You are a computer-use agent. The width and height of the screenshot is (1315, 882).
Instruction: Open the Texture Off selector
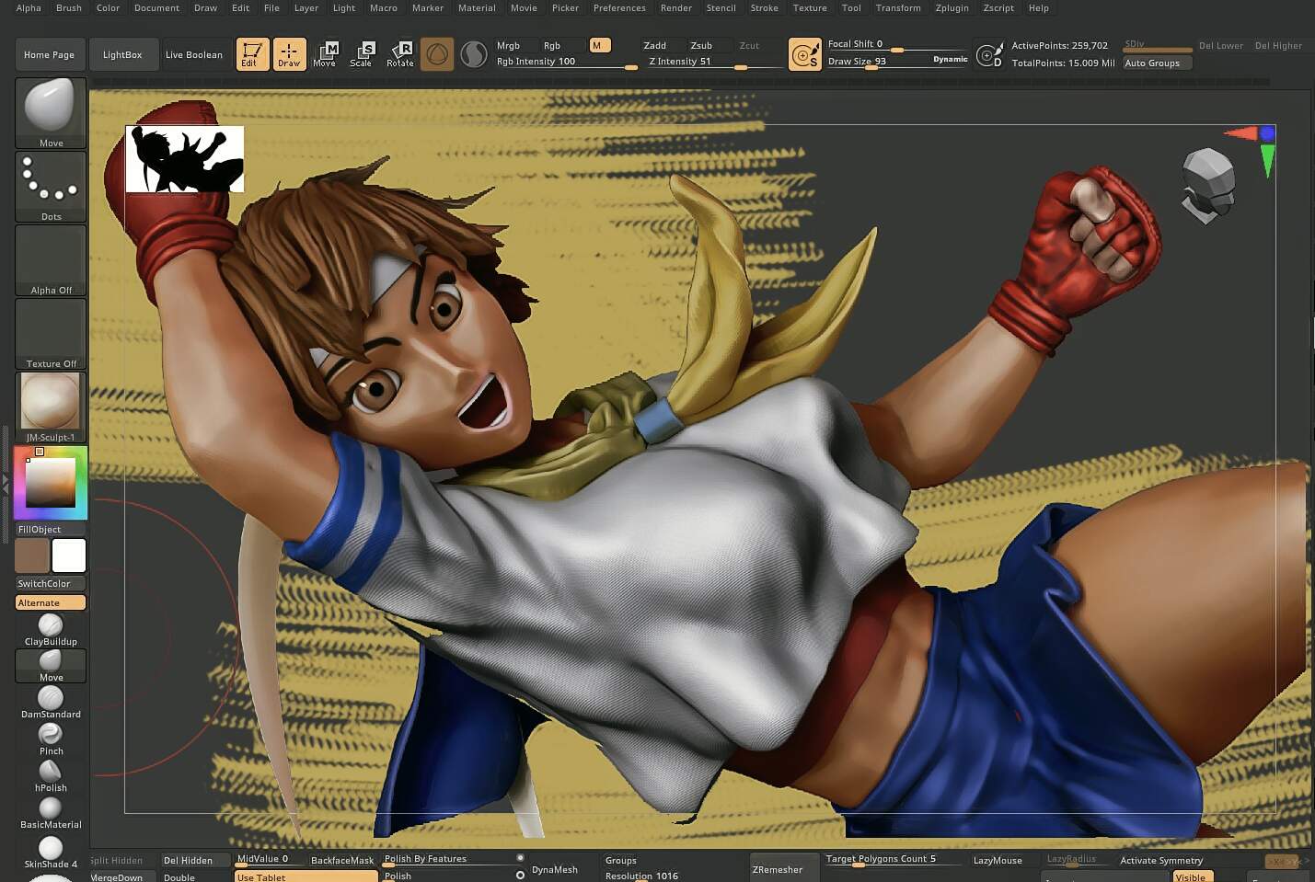pyautogui.click(x=51, y=334)
